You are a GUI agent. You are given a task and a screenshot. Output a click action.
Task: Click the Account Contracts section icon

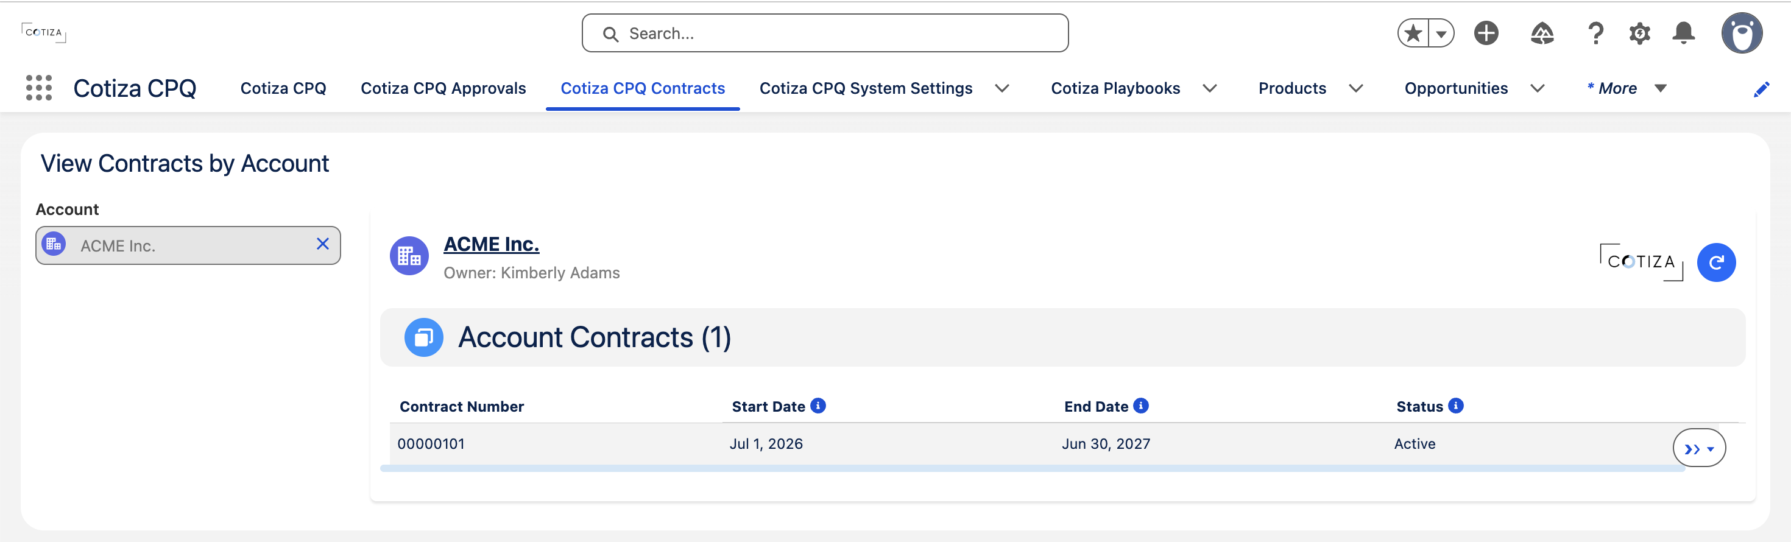click(423, 338)
